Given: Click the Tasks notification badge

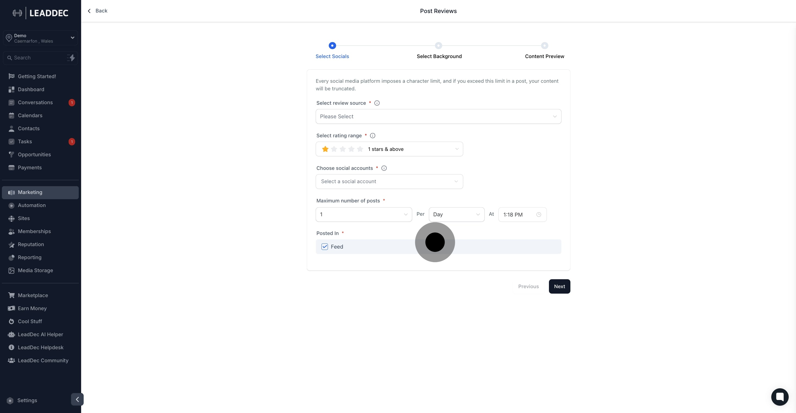Looking at the screenshot, I should [x=72, y=142].
